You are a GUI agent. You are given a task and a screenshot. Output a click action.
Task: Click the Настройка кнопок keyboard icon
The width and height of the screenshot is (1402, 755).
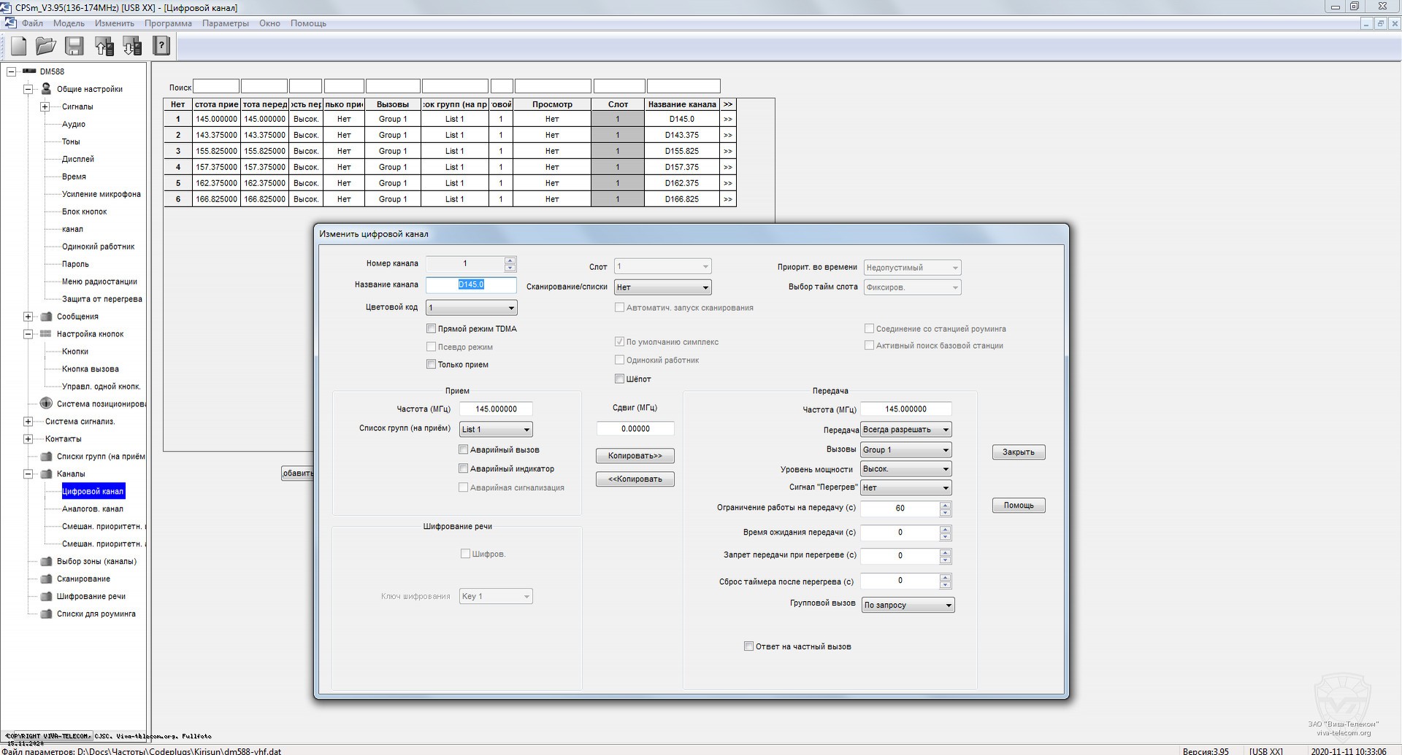[x=46, y=334]
